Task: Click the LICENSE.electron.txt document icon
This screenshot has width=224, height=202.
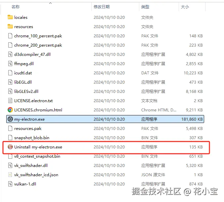Action: point(10,101)
